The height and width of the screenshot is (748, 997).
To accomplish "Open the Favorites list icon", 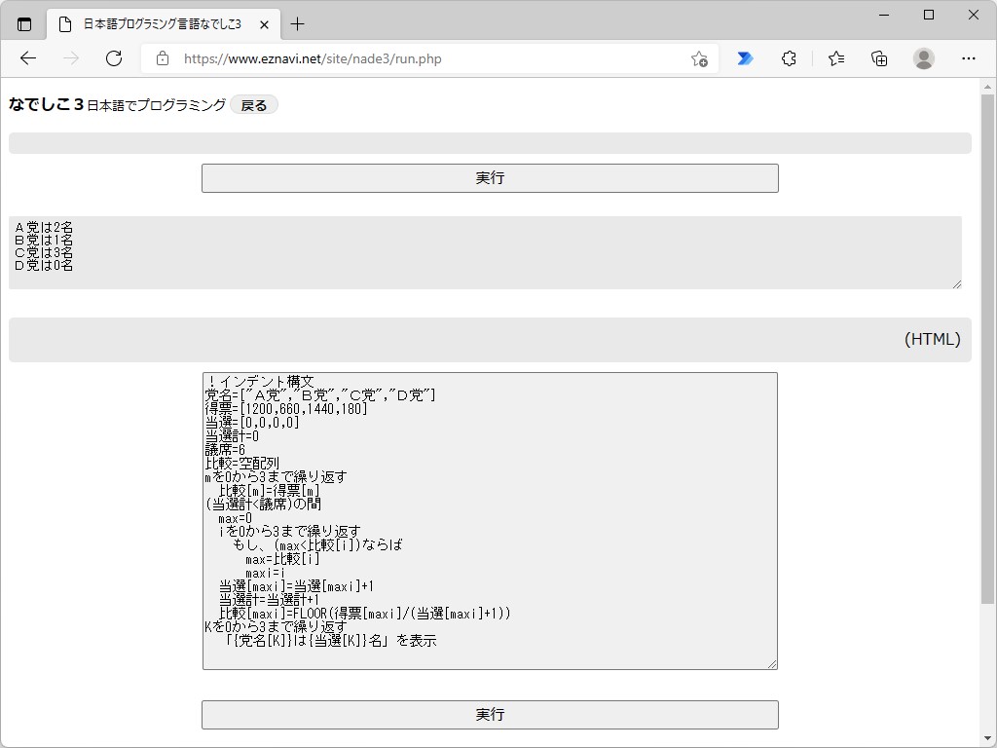I will coord(834,58).
